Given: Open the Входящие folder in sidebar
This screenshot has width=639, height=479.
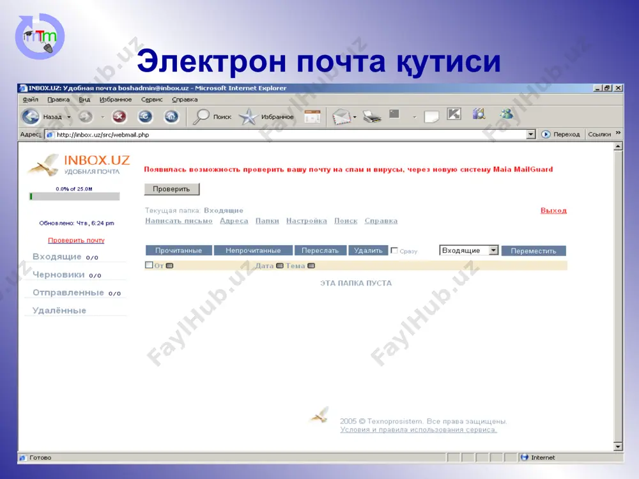Looking at the screenshot, I should click(57, 257).
